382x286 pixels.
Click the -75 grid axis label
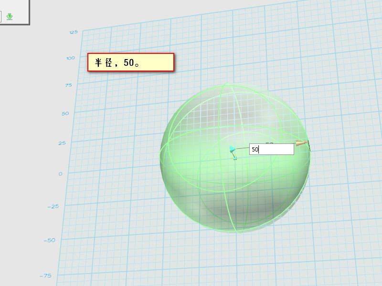[x=45, y=276]
